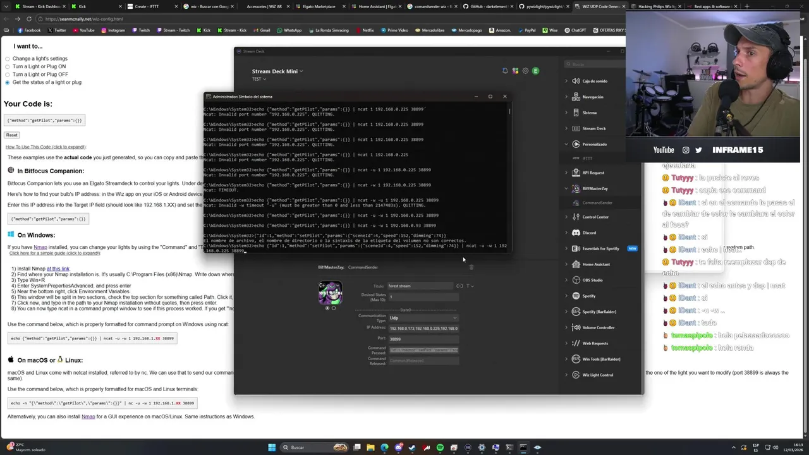Select the first state radio under key image
809x455 pixels.
pos(327,308)
